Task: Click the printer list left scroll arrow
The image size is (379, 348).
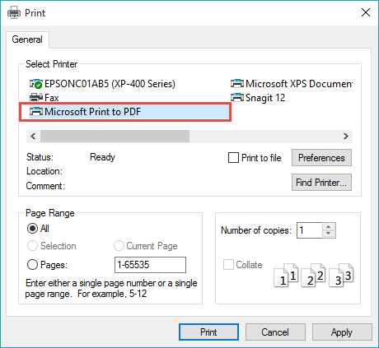Action: [33, 137]
